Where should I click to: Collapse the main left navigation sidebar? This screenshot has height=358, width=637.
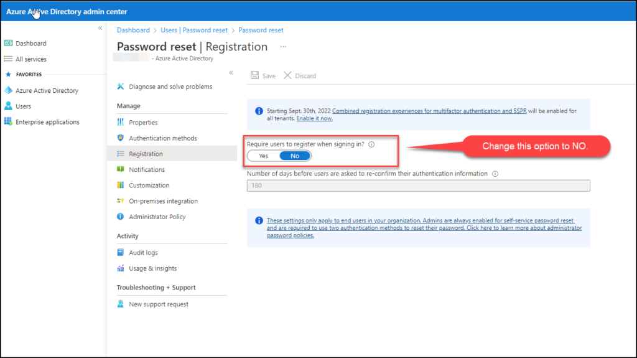[x=100, y=28]
